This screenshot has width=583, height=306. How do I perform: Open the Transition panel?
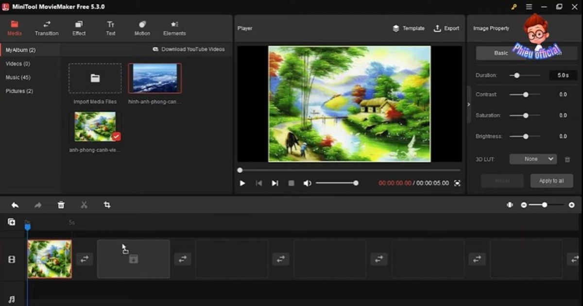(47, 28)
